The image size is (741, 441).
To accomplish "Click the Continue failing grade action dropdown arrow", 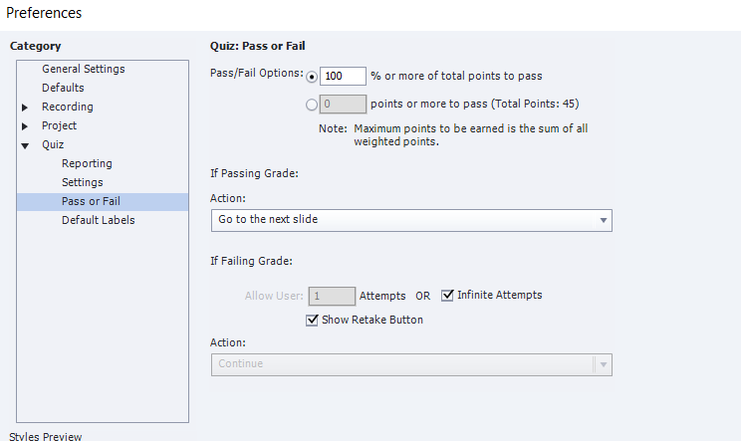I will tap(603, 364).
